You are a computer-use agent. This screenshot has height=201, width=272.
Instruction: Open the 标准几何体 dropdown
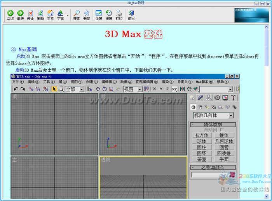213,115
